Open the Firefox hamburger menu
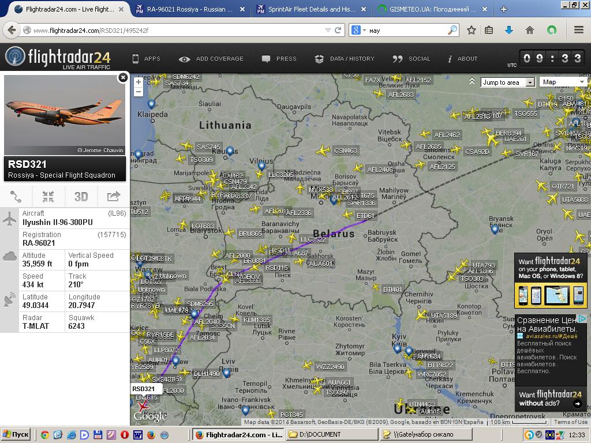This screenshot has height=443, width=591. pyautogui.click(x=578, y=30)
